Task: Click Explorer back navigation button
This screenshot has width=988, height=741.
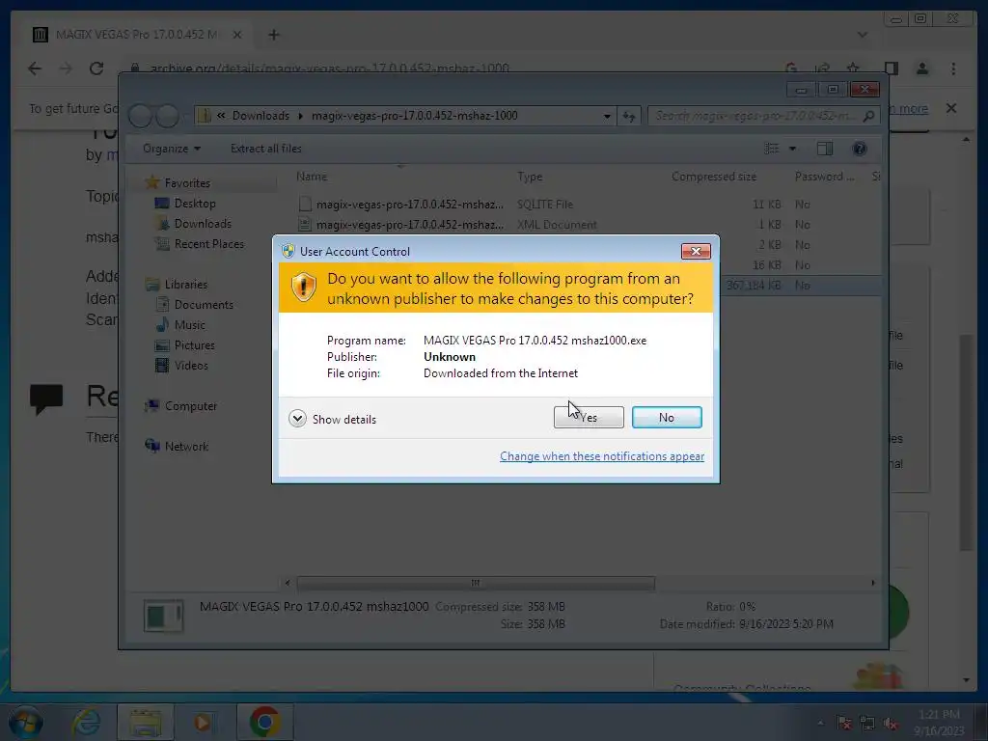Action: pos(141,116)
